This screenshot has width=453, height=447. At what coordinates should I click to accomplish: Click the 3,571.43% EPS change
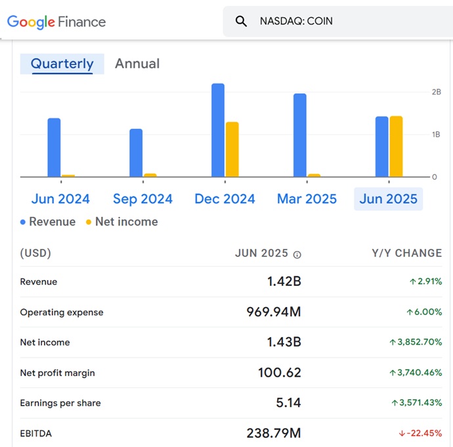coord(417,403)
